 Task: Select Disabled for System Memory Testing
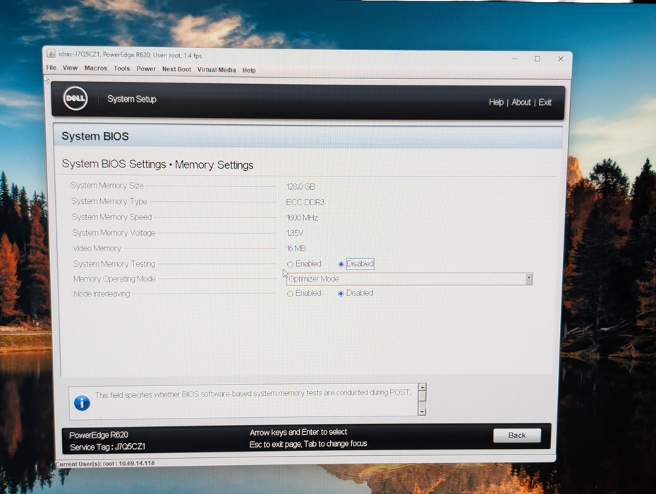(x=341, y=264)
